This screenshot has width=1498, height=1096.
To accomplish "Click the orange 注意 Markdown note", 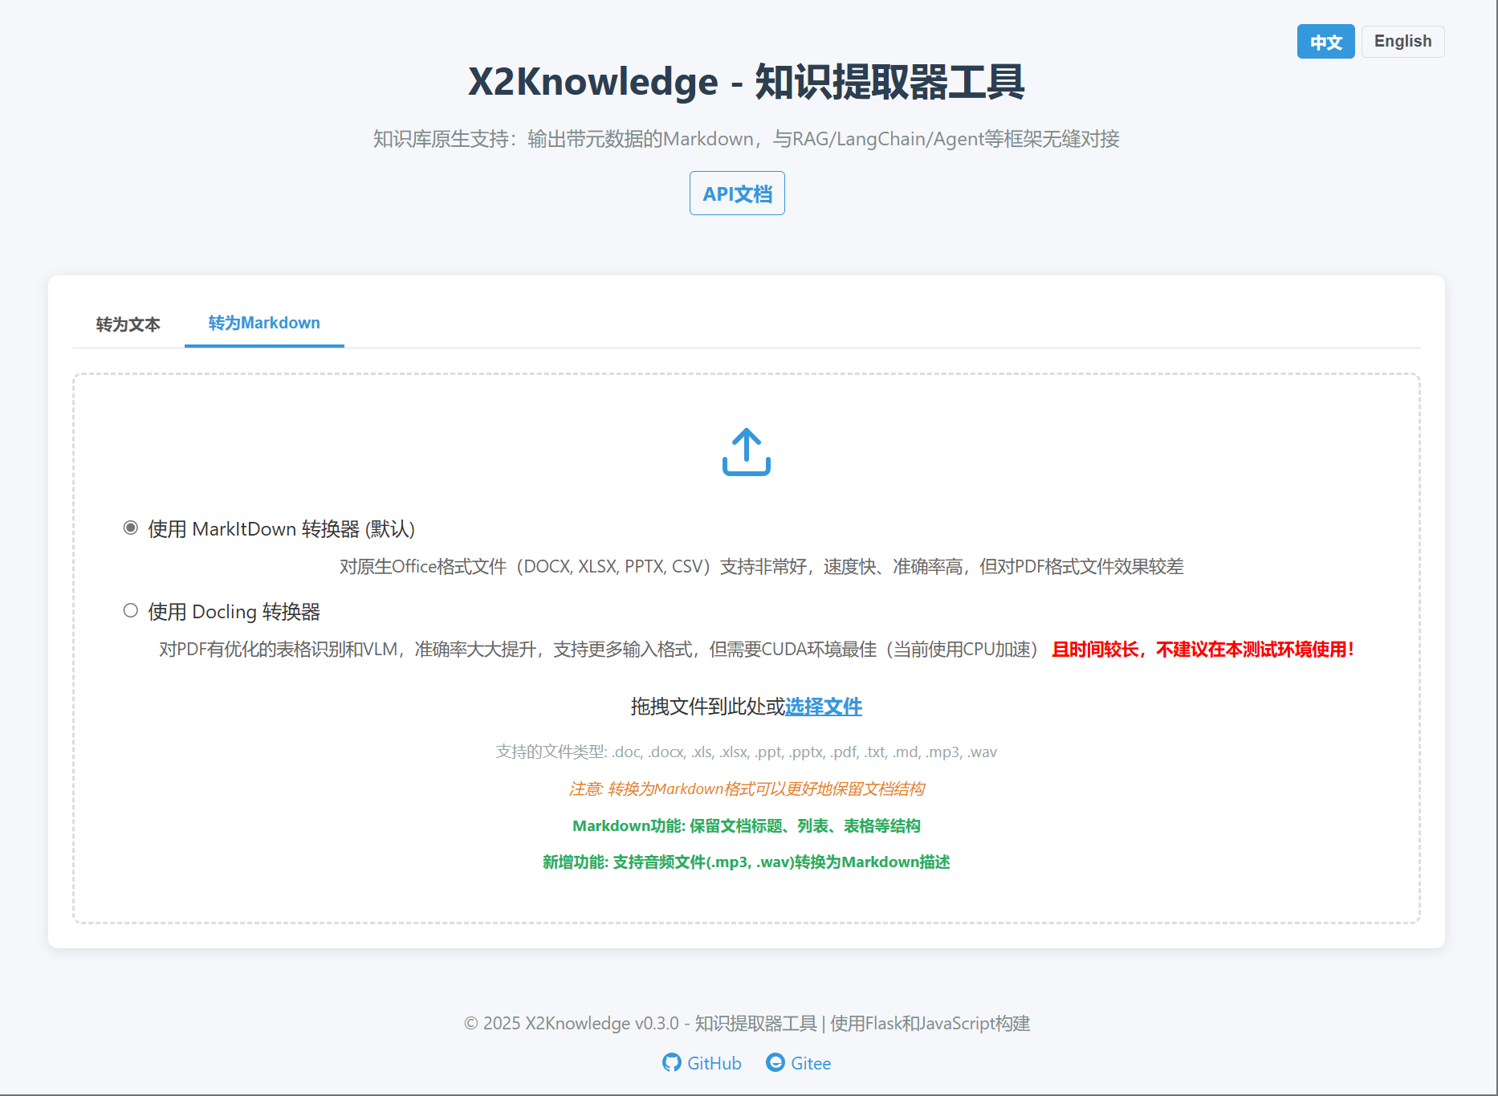I will [747, 789].
